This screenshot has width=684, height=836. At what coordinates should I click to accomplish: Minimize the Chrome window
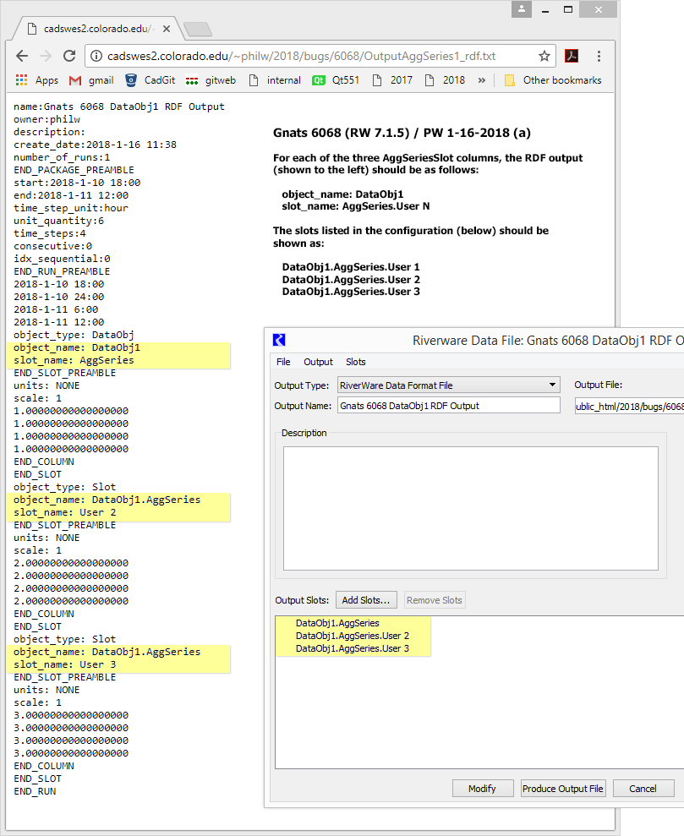pos(545,9)
